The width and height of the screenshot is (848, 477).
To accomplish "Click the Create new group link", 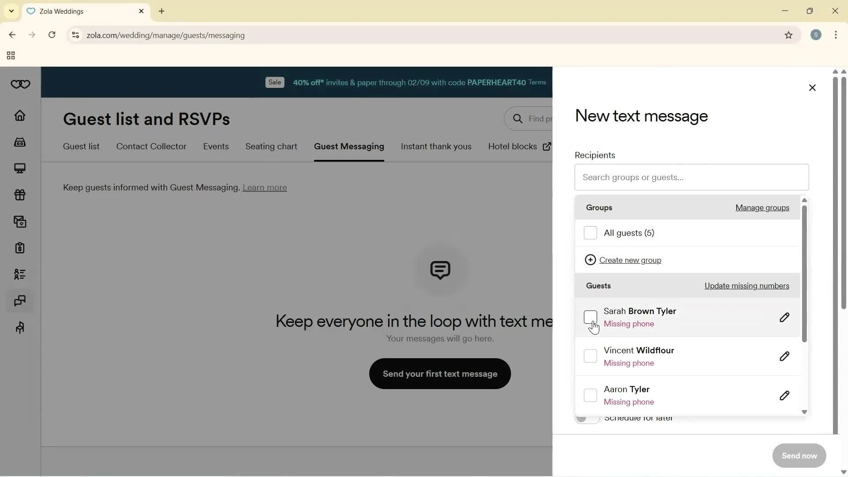I will point(630,260).
